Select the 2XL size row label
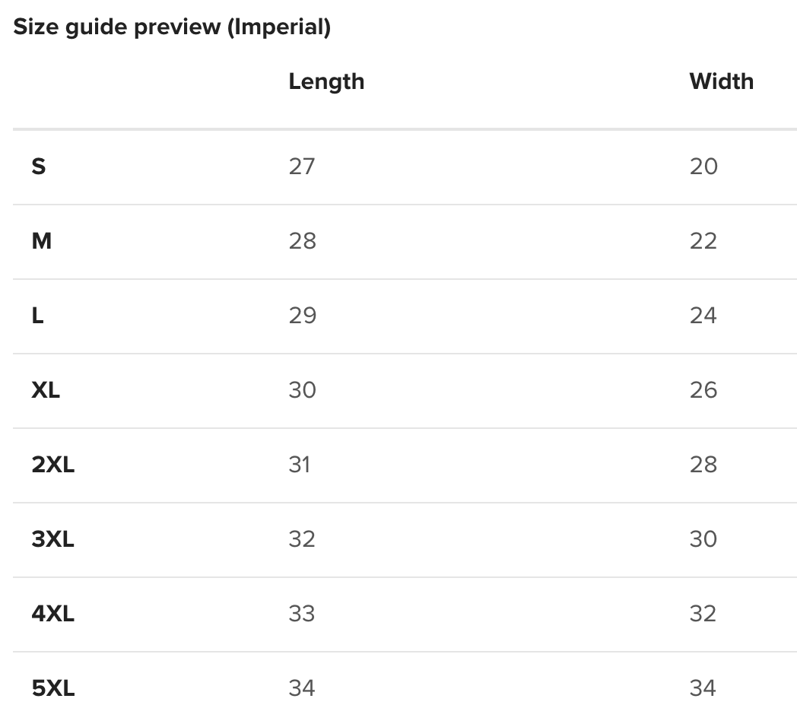797x724 pixels. [53, 465]
